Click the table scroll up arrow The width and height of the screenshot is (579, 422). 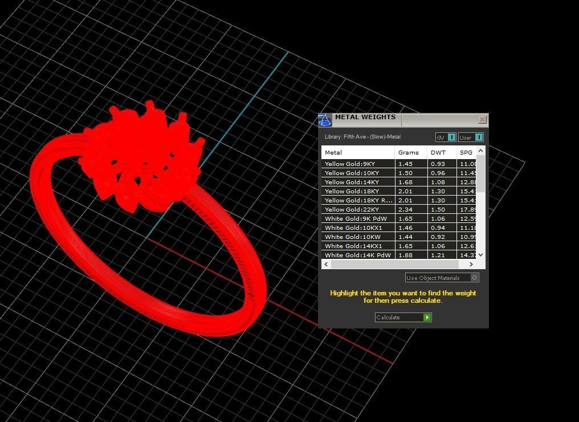(481, 151)
